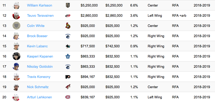The height and width of the screenshot is (102, 215).
Task: Click Kevin Labanc's headshot photo
Action: click(16, 46)
